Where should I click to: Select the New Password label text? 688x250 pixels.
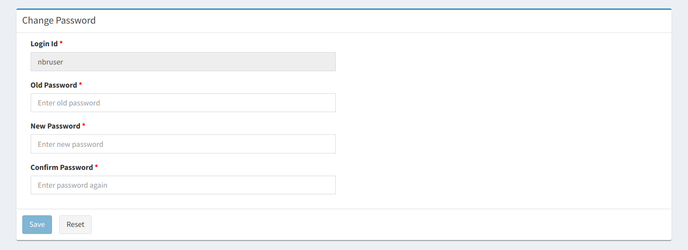(55, 126)
